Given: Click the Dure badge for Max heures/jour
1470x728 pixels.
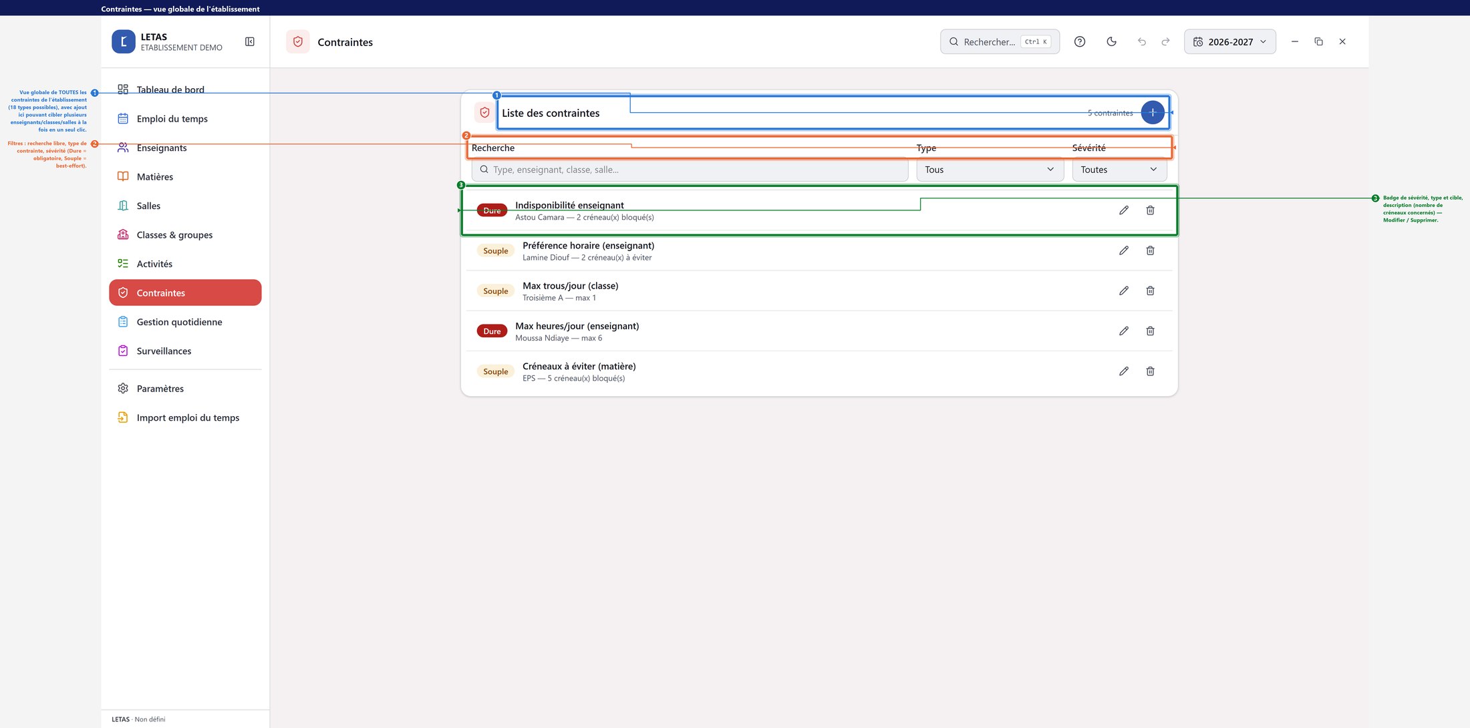Looking at the screenshot, I should click(492, 331).
